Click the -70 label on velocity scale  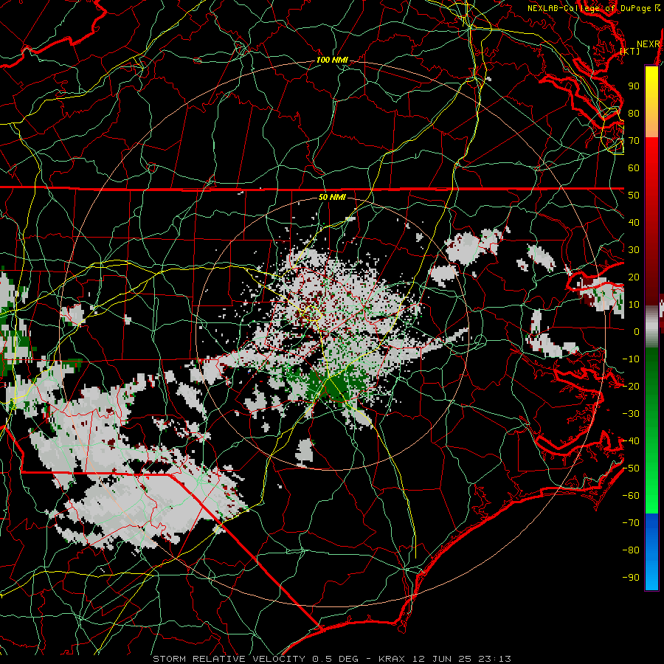631,523
